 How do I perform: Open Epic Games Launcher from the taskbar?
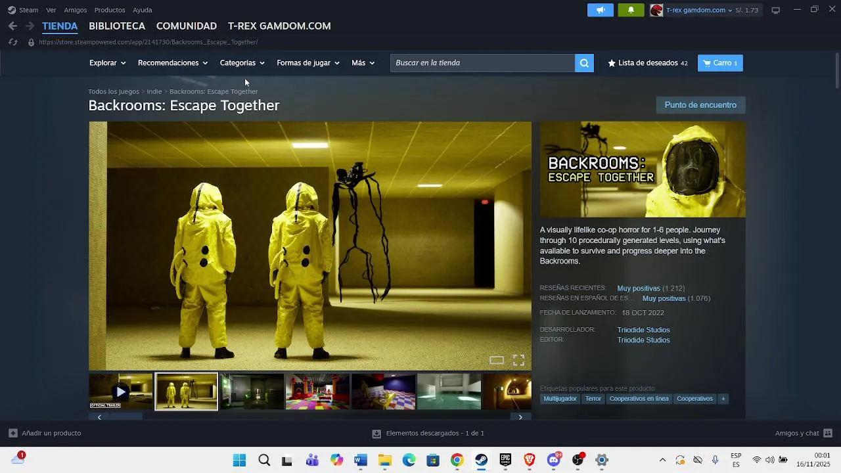pyautogui.click(x=505, y=460)
